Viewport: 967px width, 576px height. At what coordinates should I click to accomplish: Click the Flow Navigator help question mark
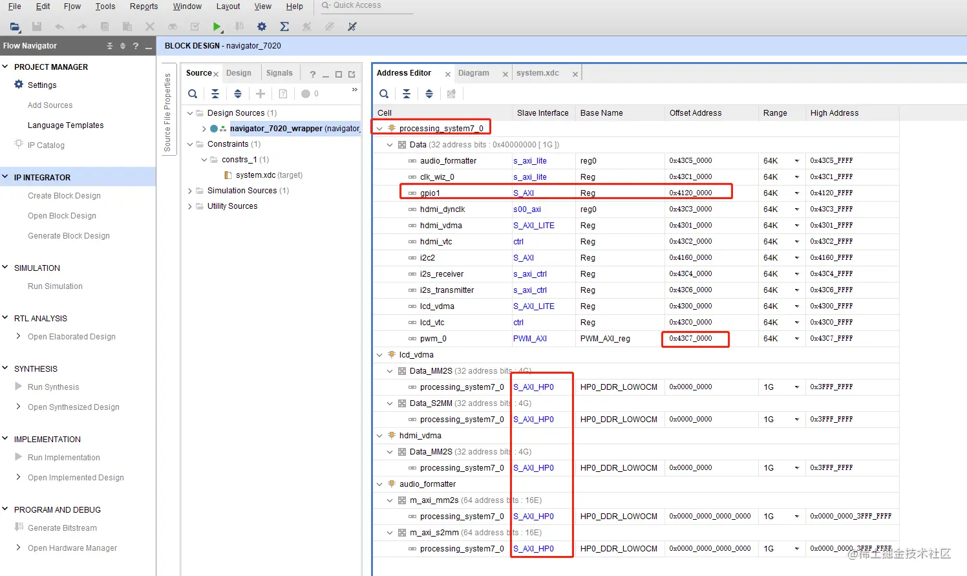point(135,46)
